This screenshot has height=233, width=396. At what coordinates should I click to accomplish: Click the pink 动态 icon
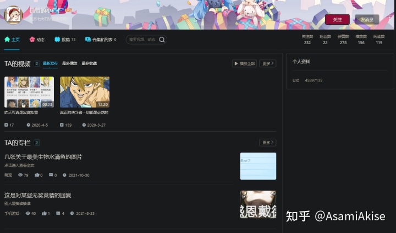(32, 40)
